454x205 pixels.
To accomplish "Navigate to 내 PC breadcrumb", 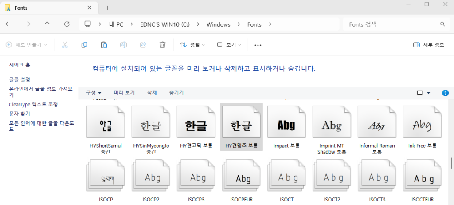I will [116, 24].
